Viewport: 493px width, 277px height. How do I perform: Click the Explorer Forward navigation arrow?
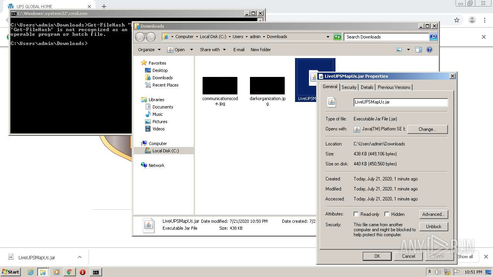(151, 37)
